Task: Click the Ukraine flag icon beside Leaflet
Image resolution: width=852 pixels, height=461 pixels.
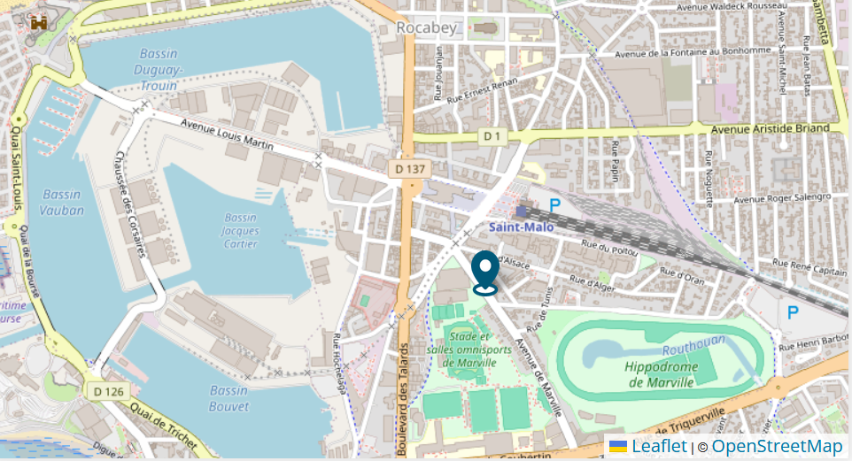Action: click(618, 446)
